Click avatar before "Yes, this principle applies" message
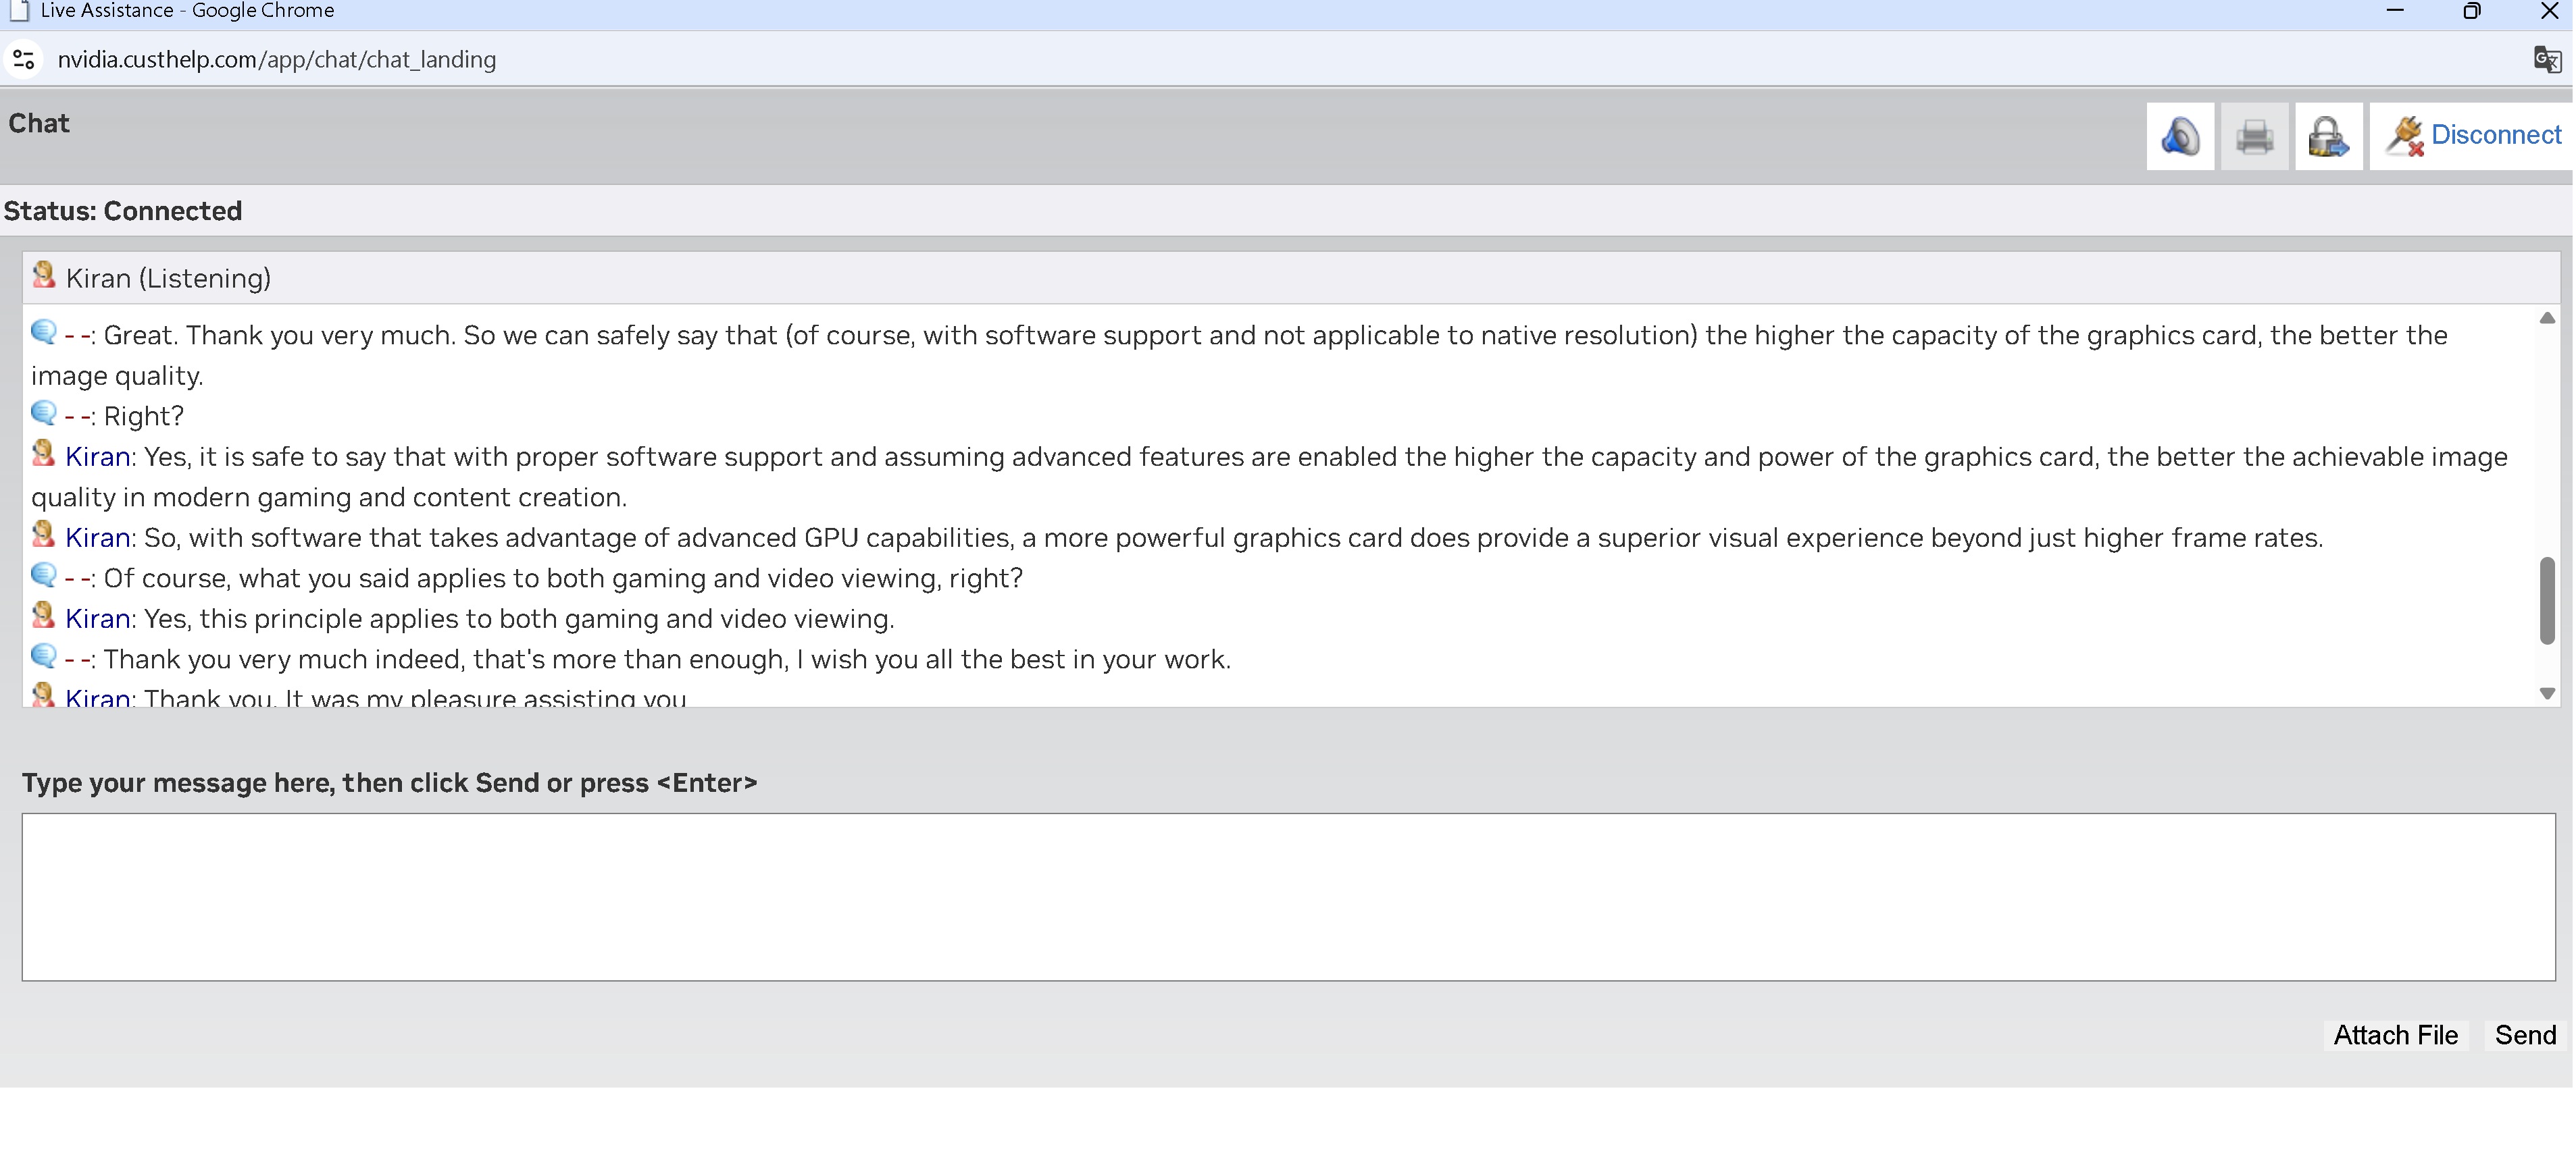The width and height of the screenshot is (2576, 1176). [43, 616]
